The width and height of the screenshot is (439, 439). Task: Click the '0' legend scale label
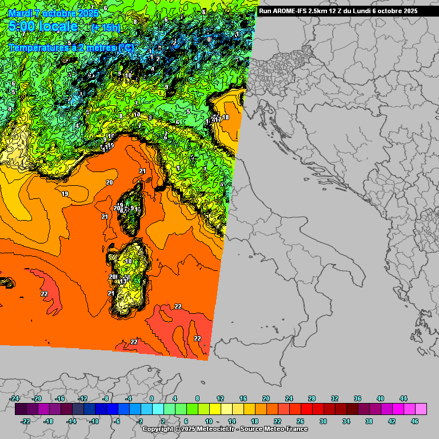(x=151, y=398)
